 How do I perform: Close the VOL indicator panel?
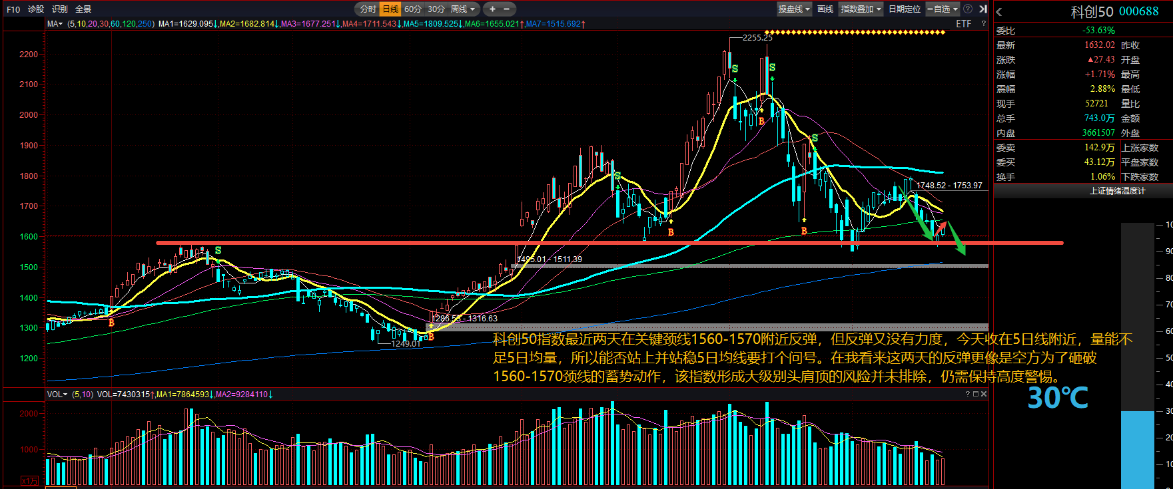click(984, 395)
